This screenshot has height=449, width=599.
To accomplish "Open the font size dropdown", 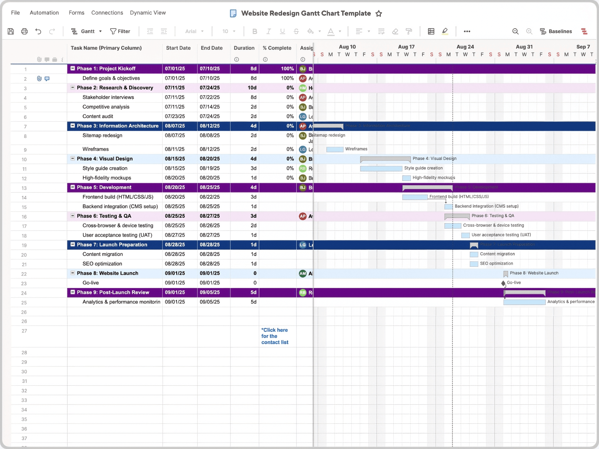I will 229,31.
